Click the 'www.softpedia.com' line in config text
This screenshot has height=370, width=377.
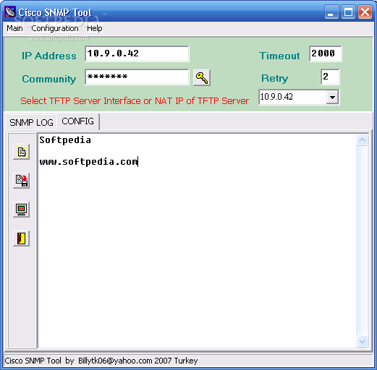tap(89, 162)
